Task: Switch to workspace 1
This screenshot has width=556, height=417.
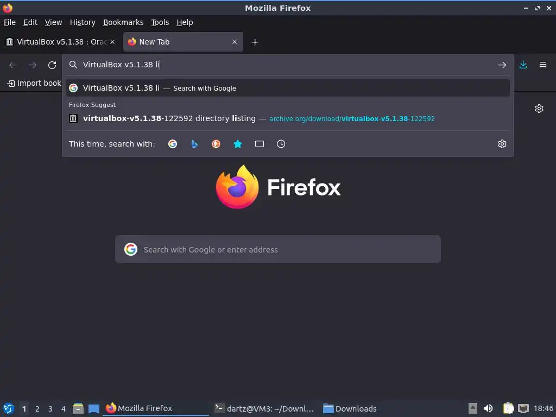Action: (x=24, y=409)
